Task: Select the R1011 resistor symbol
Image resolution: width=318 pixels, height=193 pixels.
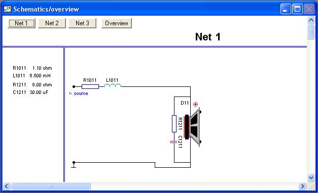Action: [x=90, y=87]
